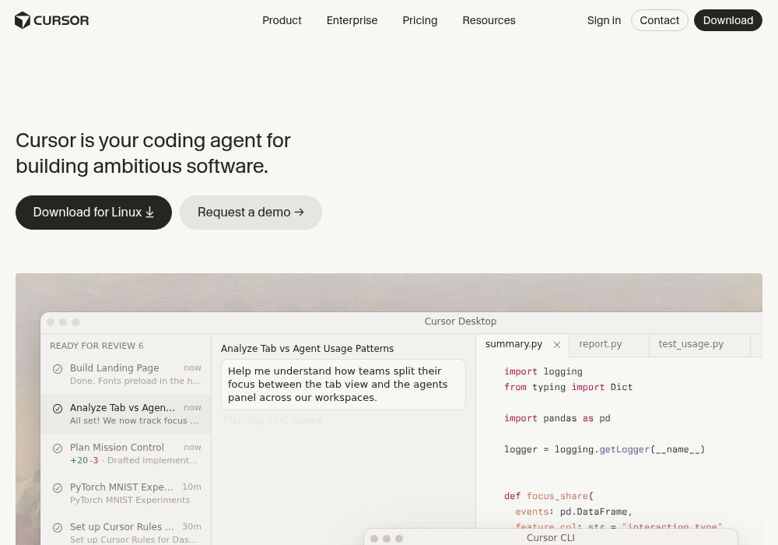Click the prompt box starting 'Help me understand'

pos(343,385)
